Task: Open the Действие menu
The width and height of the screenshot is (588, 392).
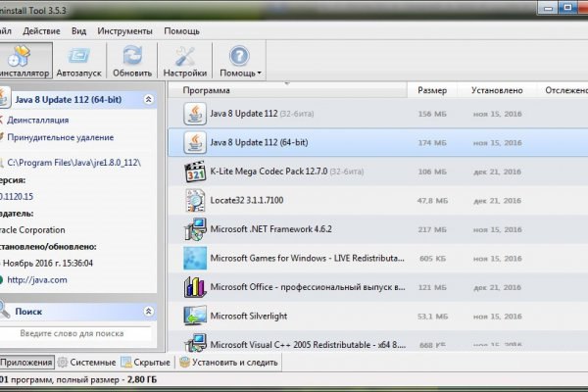Action: (41, 31)
